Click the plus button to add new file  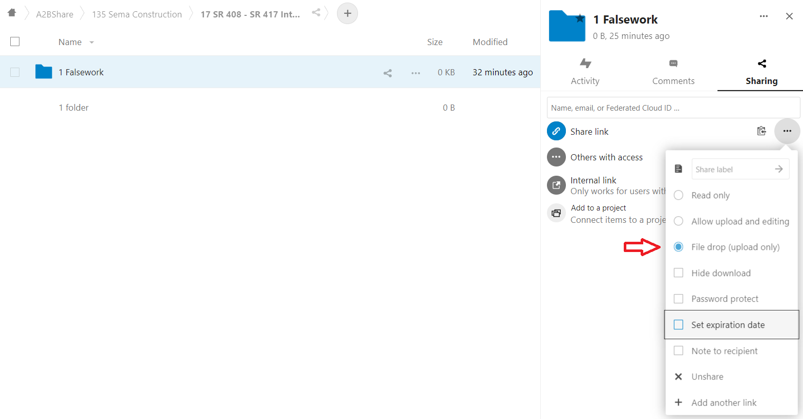point(347,13)
